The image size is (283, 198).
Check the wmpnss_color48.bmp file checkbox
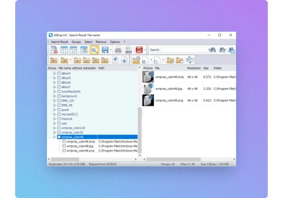tap(64, 141)
